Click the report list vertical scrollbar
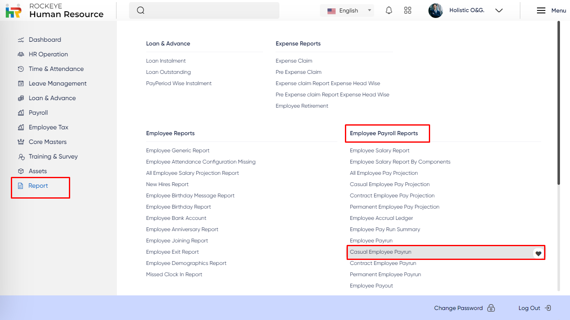Screen dimensions: 570x320 pyautogui.click(x=558, y=103)
